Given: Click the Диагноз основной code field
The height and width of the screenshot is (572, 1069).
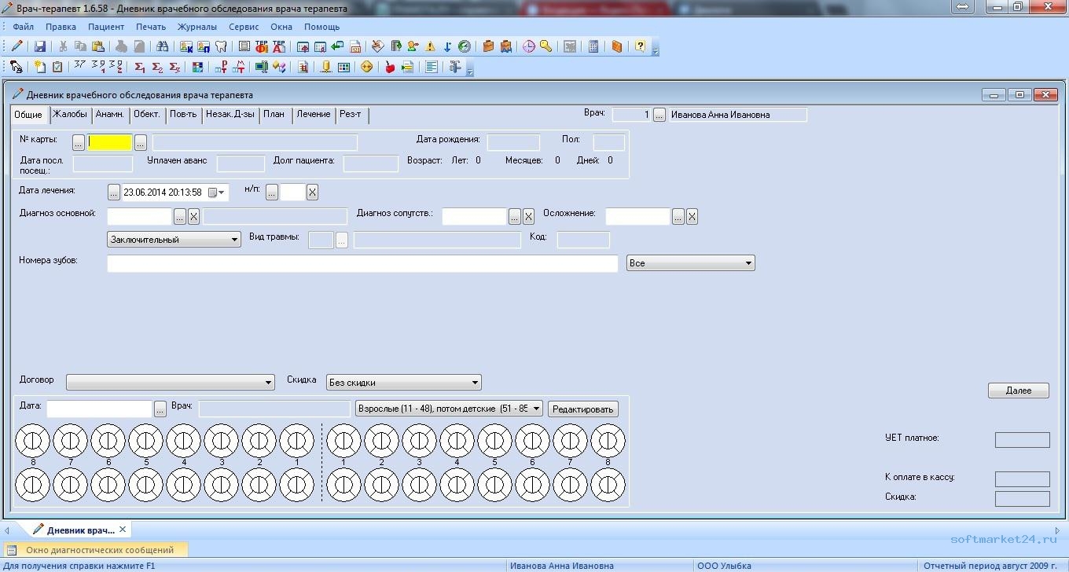Looking at the screenshot, I should pos(139,216).
